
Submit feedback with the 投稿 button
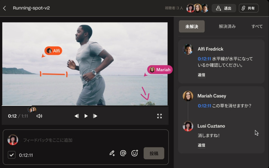(154, 153)
